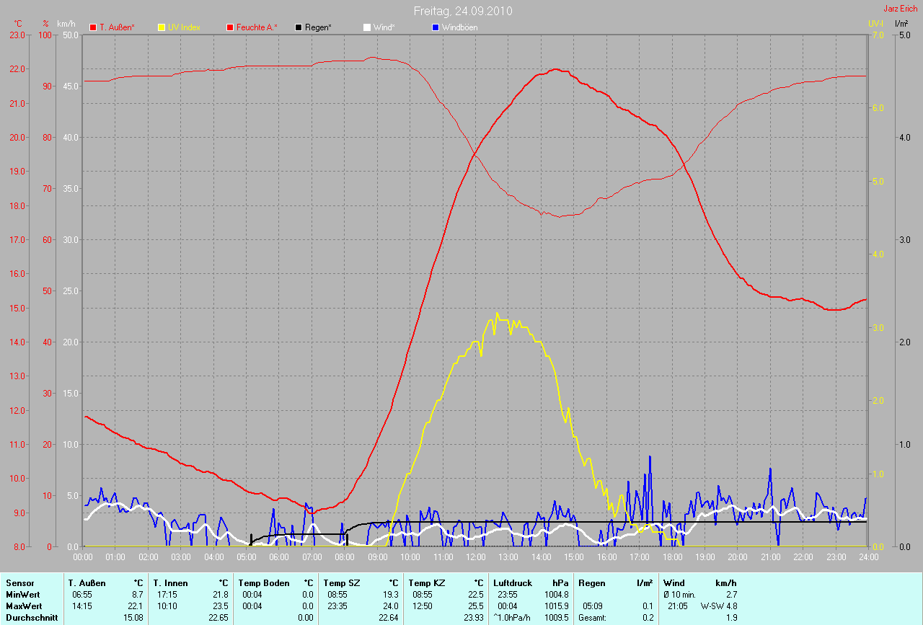Click the 'Luftdruck' column header
This screenshot has height=625, width=923.
click(513, 582)
